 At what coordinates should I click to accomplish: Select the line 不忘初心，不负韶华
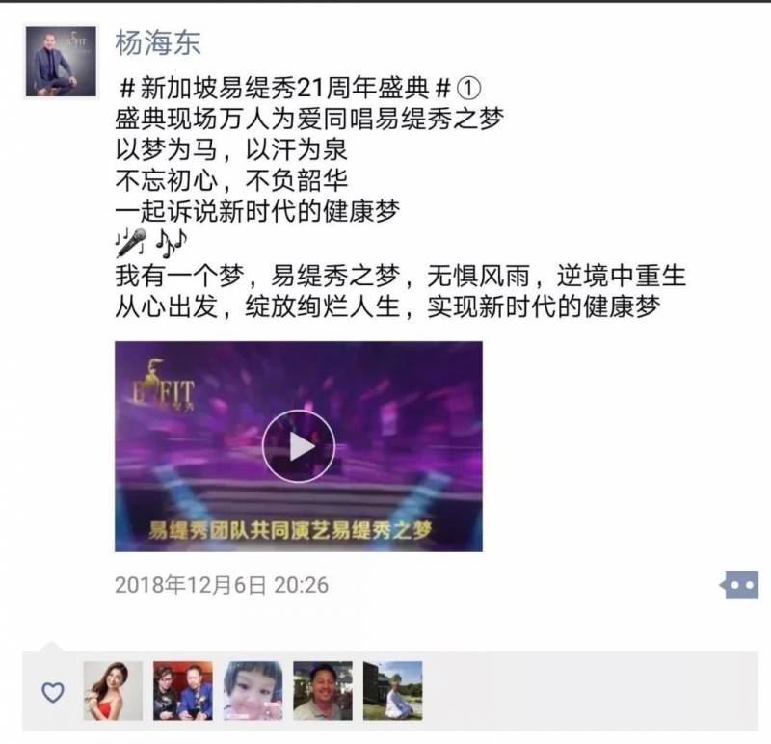point(231,180)
